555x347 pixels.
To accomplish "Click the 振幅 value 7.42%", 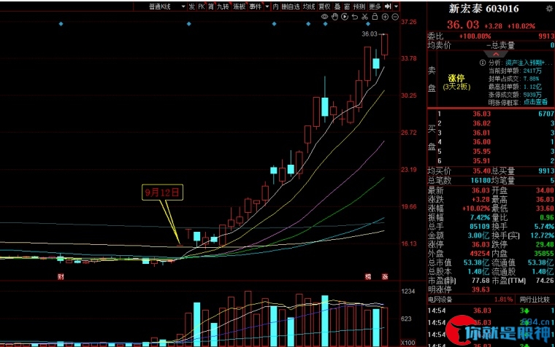I will point(480,217).
